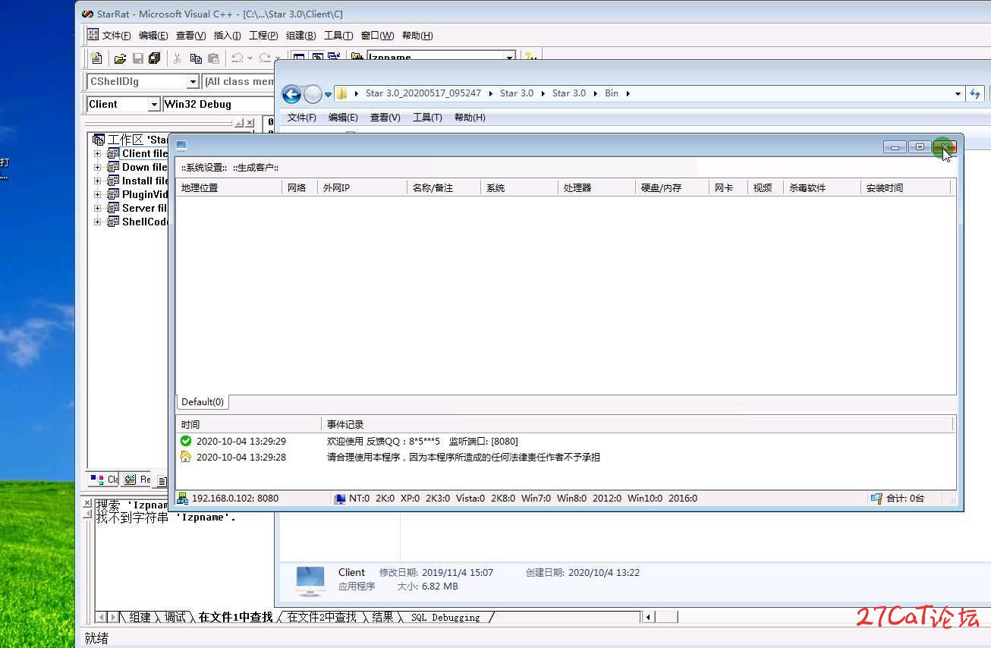
Task: Open the All class members combo box
Action: click(240, 81)
